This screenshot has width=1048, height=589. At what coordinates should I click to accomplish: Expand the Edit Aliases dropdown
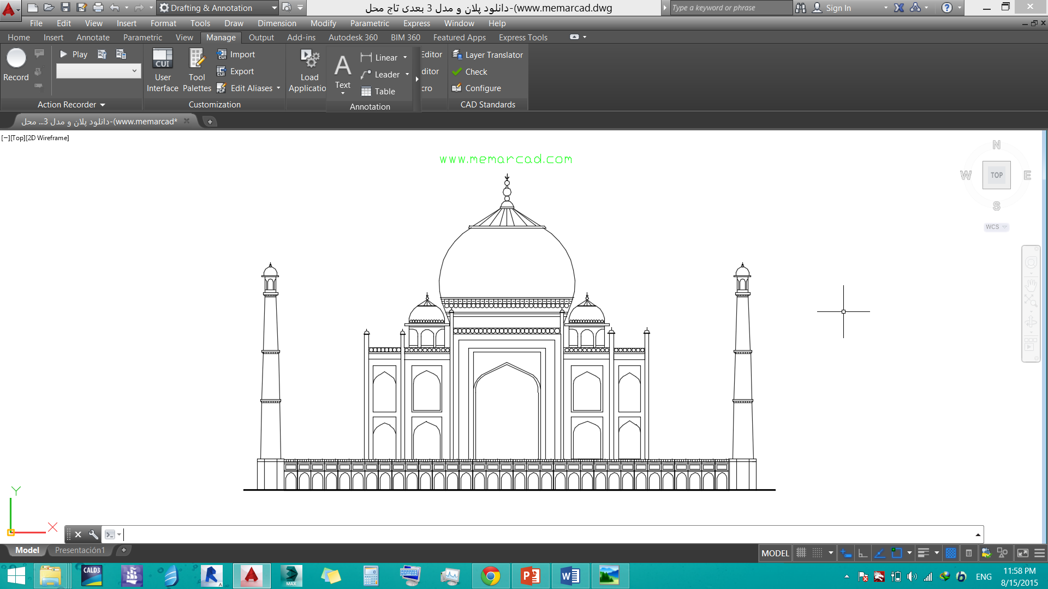tap(278, 88)
